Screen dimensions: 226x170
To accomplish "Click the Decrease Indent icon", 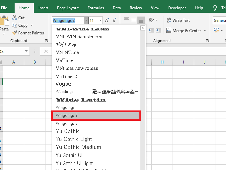I will tap(151, 30).
